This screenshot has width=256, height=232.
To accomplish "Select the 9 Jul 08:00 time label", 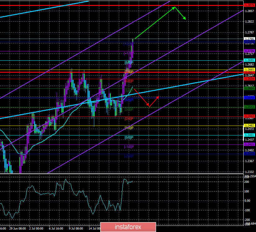I will [75, 229].
